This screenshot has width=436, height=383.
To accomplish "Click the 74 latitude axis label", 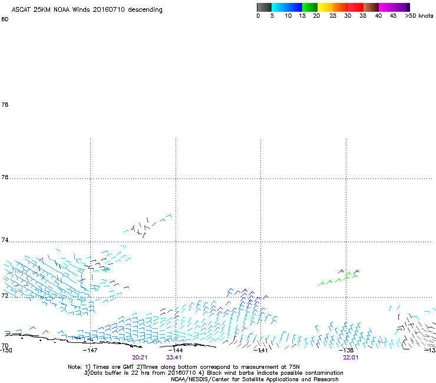I will 5,240.
